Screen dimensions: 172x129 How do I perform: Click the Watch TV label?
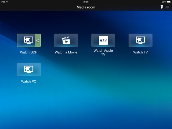(141, 52)
